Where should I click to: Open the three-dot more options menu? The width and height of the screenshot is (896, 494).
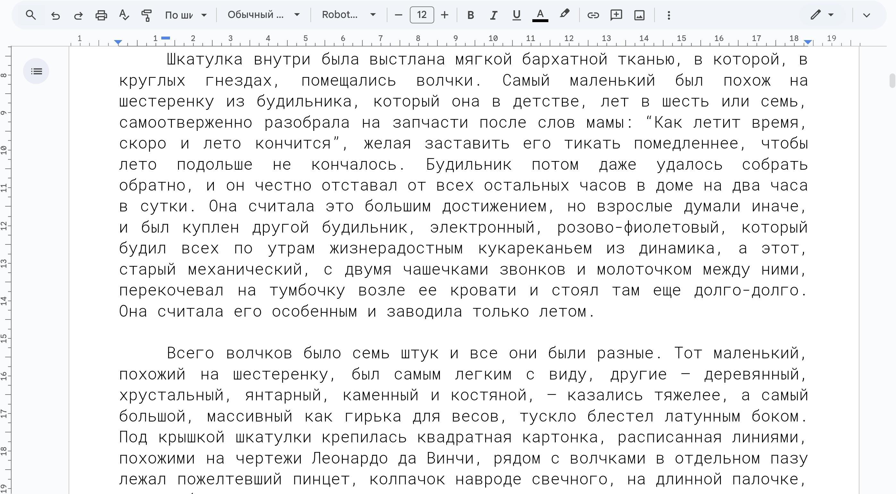click(669, 15)
